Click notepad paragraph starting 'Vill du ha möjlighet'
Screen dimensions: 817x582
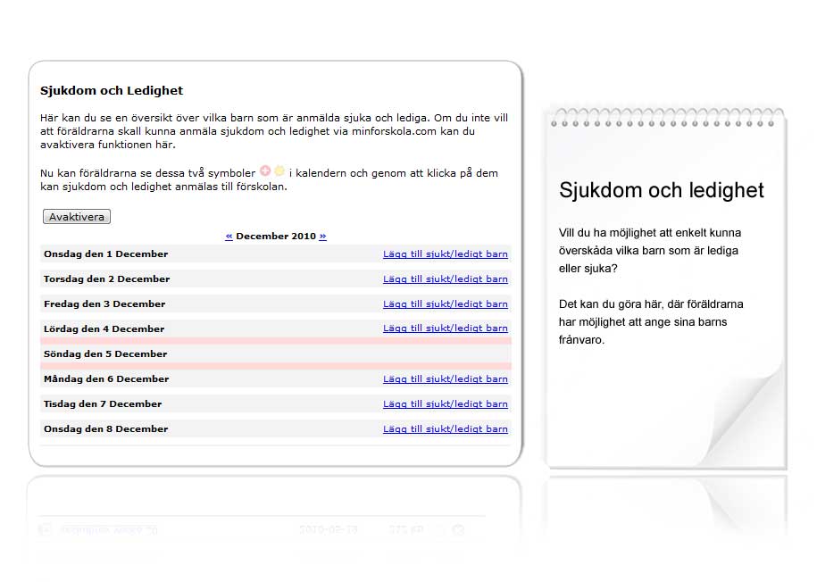(650, 251)
